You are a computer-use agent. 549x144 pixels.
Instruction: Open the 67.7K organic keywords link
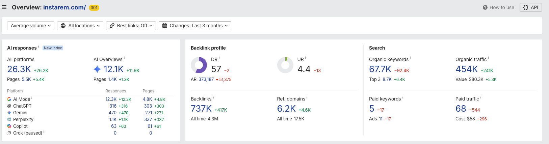point(380,69)
